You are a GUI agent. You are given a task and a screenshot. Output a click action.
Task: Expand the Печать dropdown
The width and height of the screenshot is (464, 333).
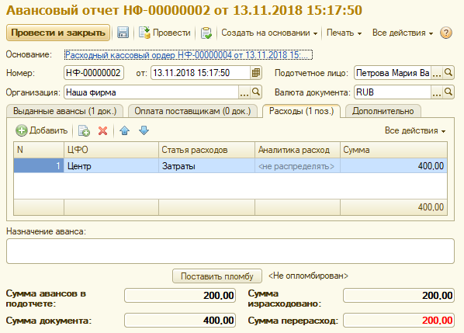(x=344, y=33)
